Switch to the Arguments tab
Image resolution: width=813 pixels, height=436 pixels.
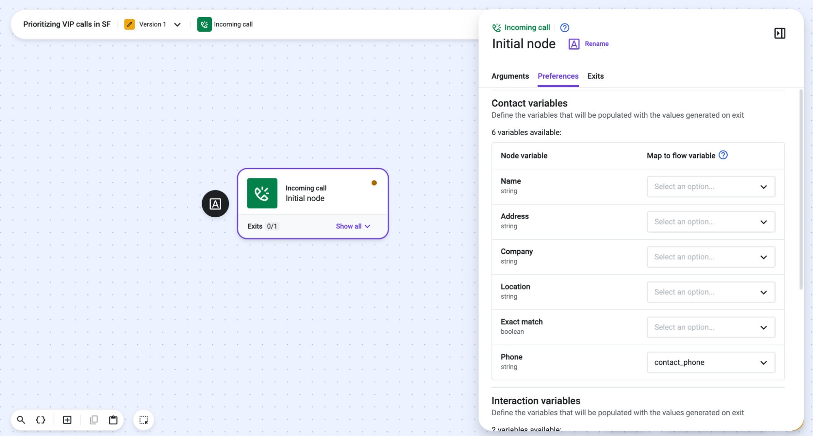pos(510,76)
